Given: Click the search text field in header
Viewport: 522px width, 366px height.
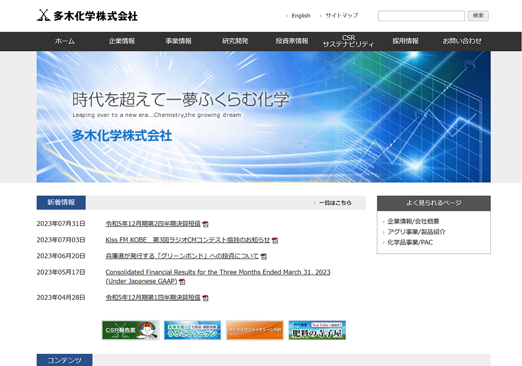Looking at the screenshot, I should click(x=421, y=16).
